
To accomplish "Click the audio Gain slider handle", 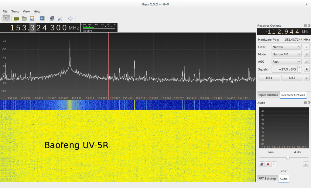I will 288,157.
